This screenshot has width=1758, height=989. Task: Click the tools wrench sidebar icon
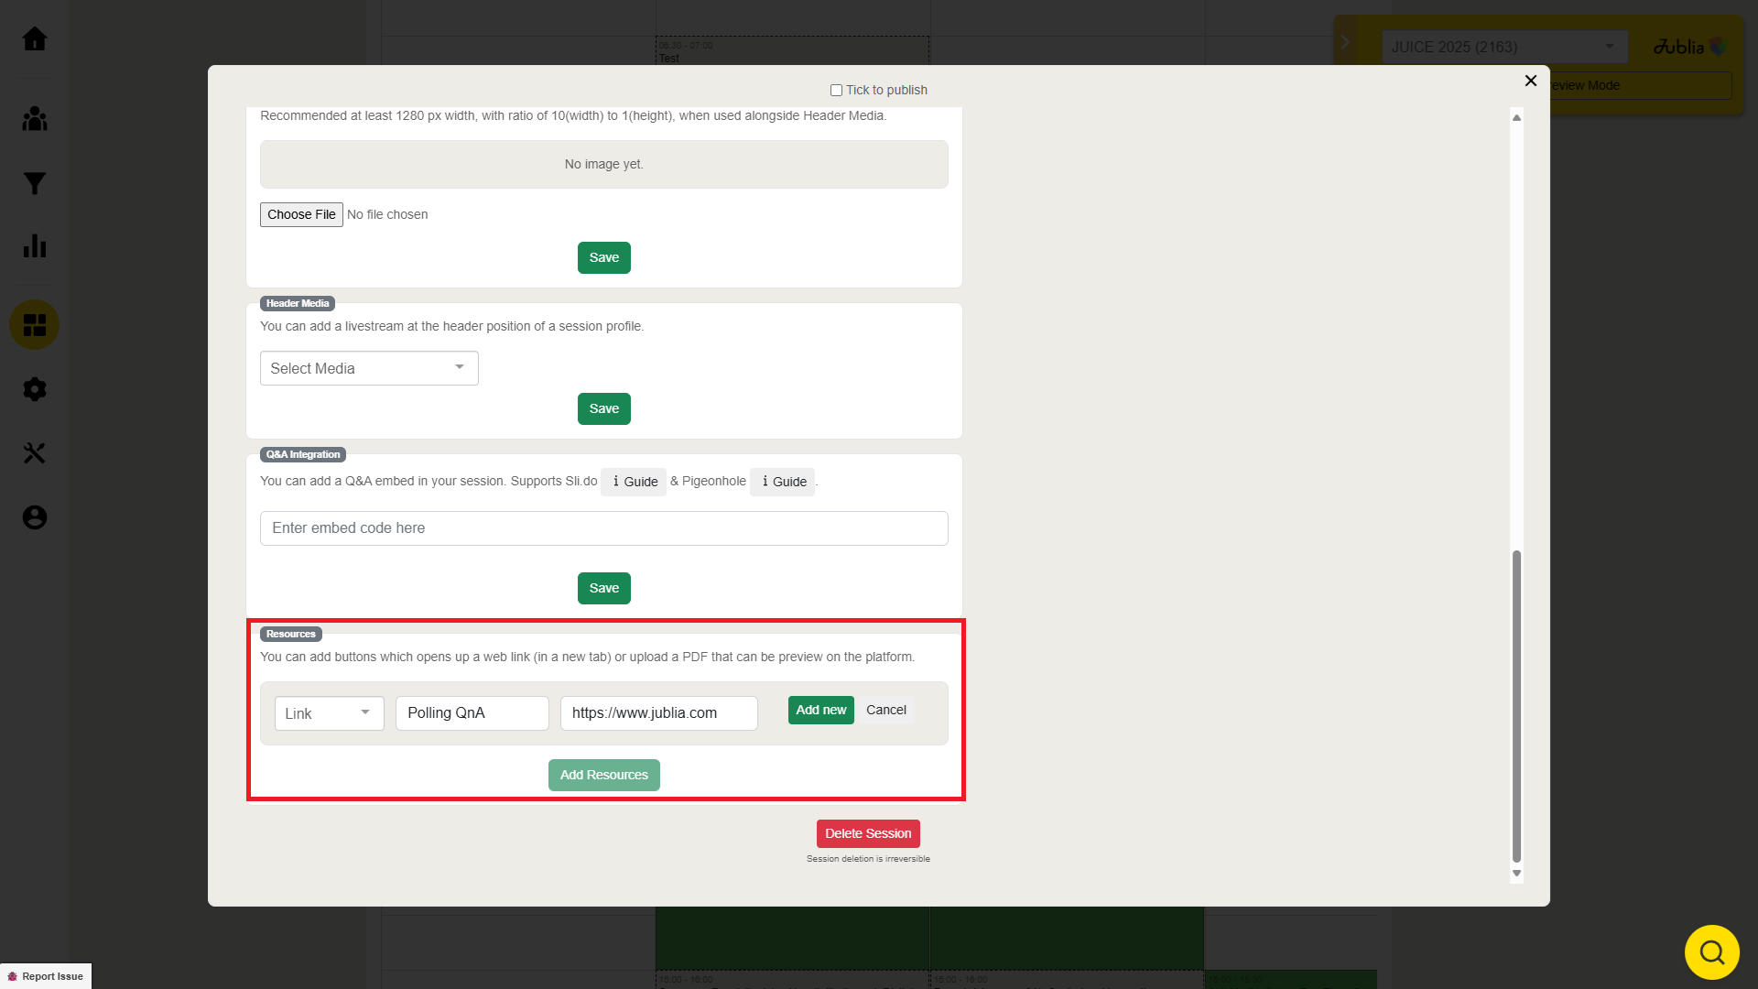click(35, 453)
